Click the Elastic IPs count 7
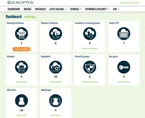This screenshot has height=118, width=145. pyautogui.click(x=124, y=43)
